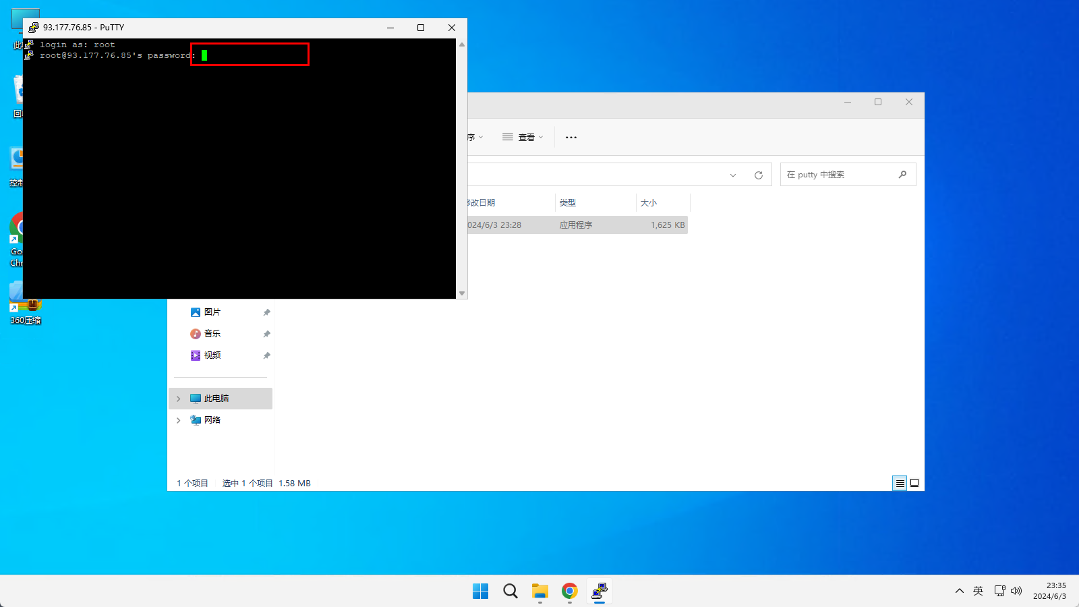Open the Windows Start menu

pyautogui.click(x=481, y=591)
